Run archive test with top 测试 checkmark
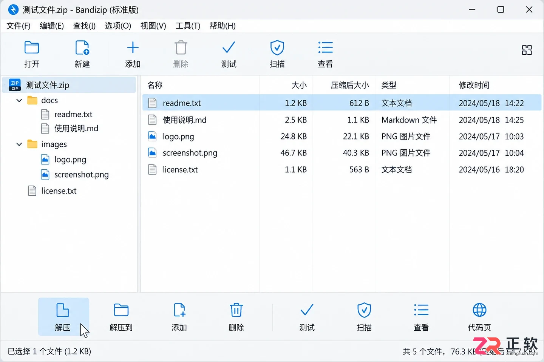This screenshot has height=362, width=544. [x=229, y=48]
